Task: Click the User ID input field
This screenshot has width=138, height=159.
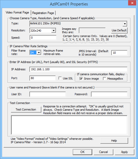Action: pos(48,94)
